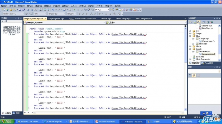Click Nest Related Files icon in Solution Explorer
Image resolution: width=222 pixels, height=124 pixels.
pyautogui.click(x=199, y=22)
